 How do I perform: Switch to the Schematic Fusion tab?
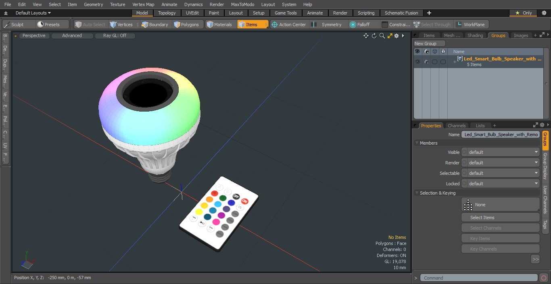pyautogui.click(x=401, y=13)
